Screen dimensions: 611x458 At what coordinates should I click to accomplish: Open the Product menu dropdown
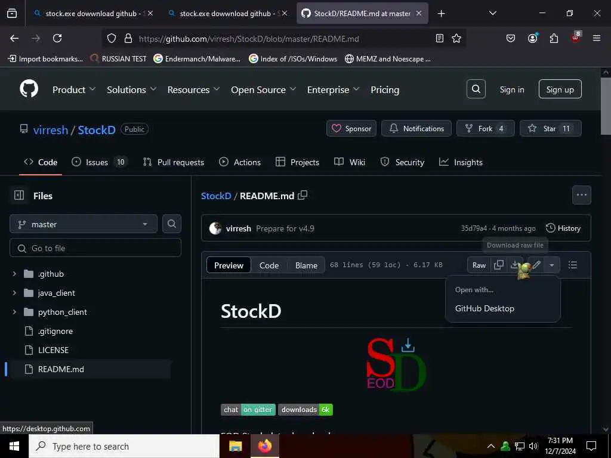click(74, 89)
